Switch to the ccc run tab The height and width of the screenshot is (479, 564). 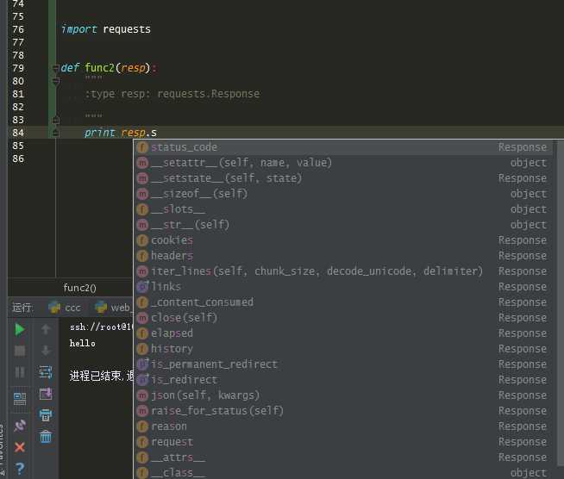[65, 308]
